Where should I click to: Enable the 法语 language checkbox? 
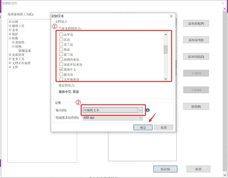click(61, 39)
